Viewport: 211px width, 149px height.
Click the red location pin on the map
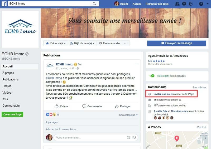(177, 138)
